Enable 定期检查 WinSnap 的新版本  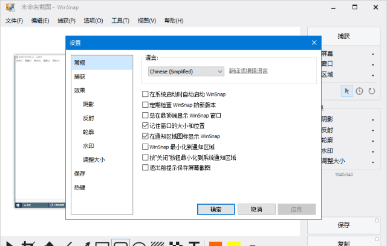145,105
